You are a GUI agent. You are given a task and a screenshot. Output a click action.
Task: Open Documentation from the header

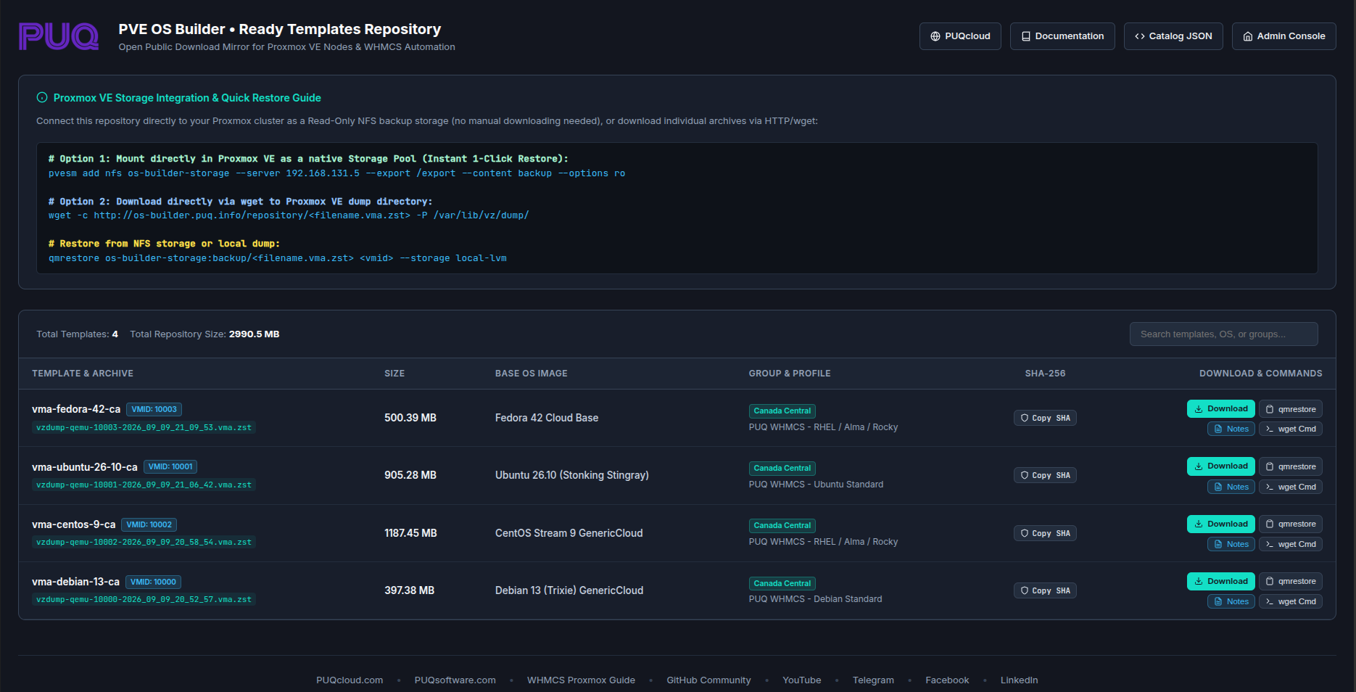coord(1062,36)
